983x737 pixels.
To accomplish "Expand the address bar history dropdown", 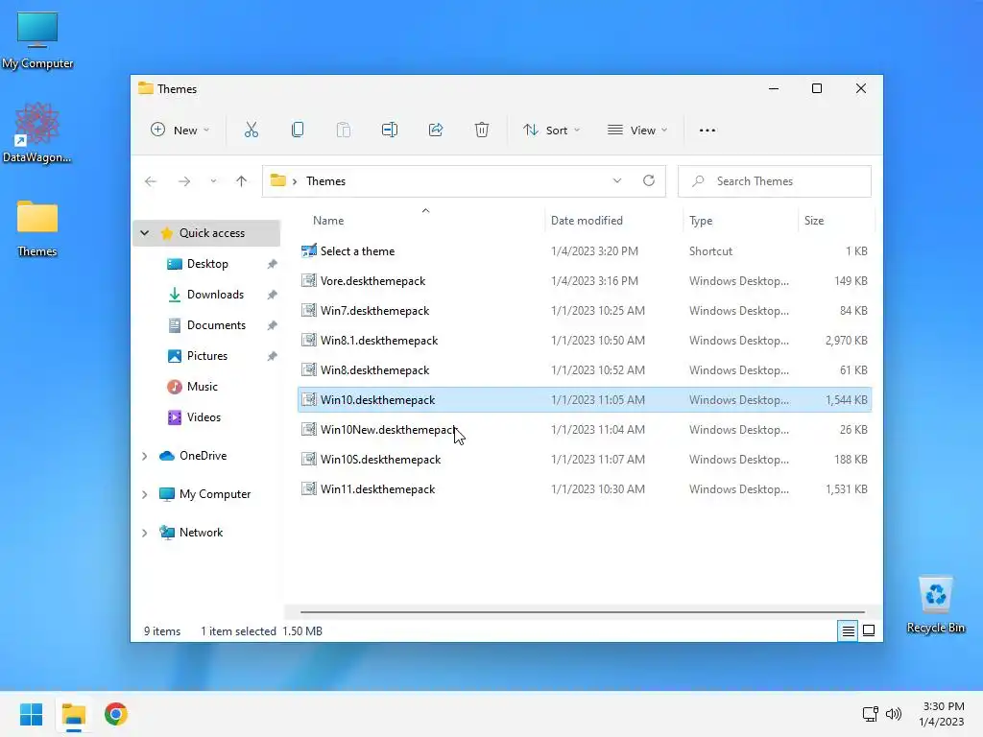I will pos(617,180).
